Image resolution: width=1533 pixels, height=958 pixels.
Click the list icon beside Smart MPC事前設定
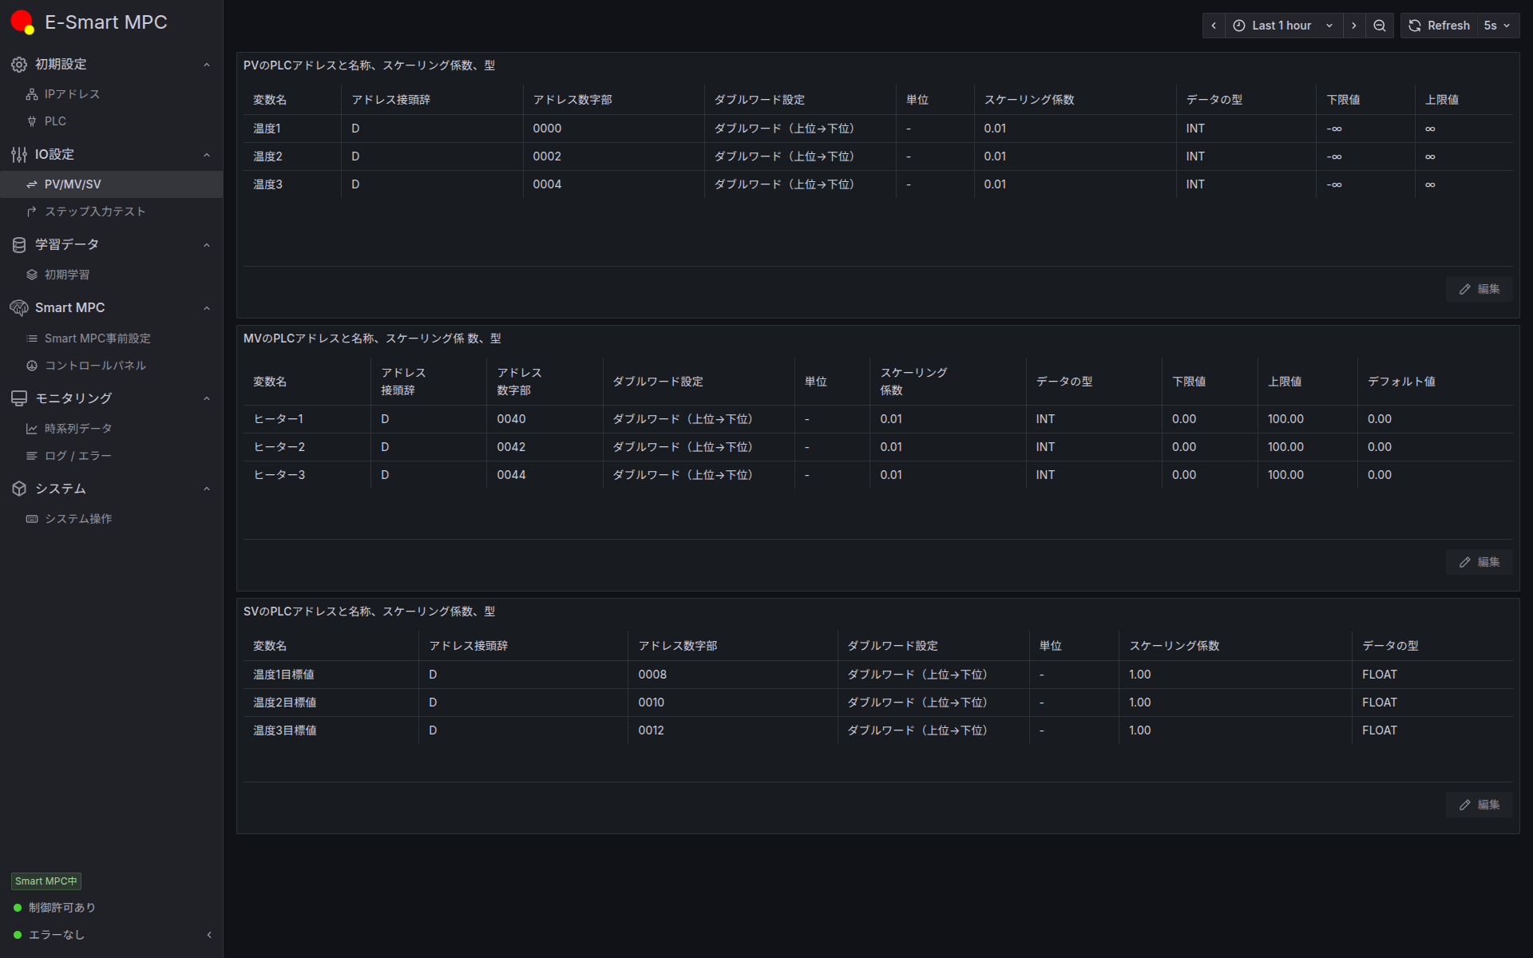coord(32,338)
